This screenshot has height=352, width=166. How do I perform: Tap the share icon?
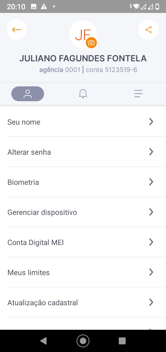148,30
